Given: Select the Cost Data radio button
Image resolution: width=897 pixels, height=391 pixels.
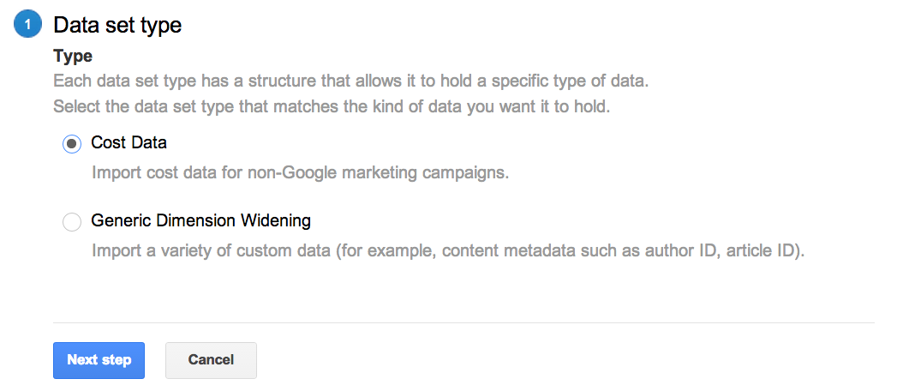Looking at the screenshot, I should 71,143.
